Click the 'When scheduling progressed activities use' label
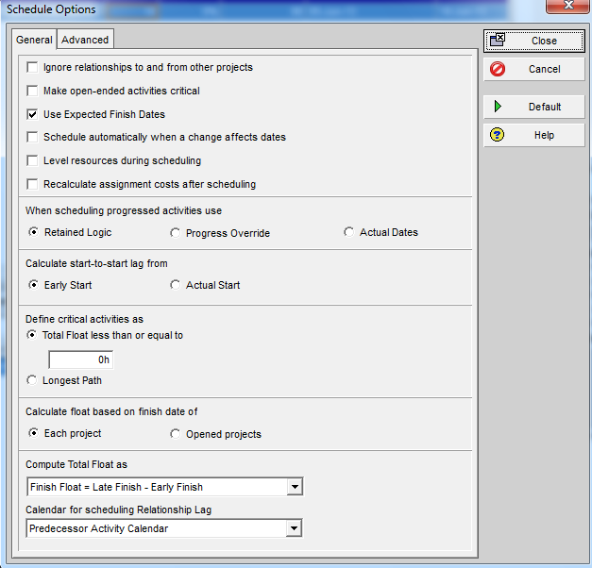The image size is (592, 568). coord(124,210)
